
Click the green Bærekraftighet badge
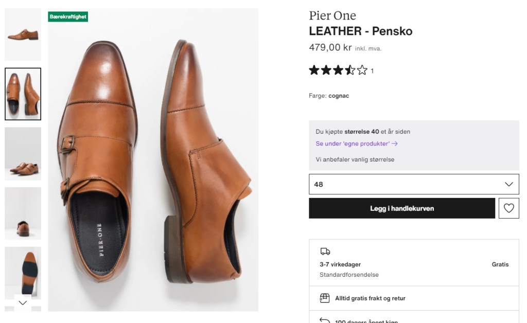68,17
